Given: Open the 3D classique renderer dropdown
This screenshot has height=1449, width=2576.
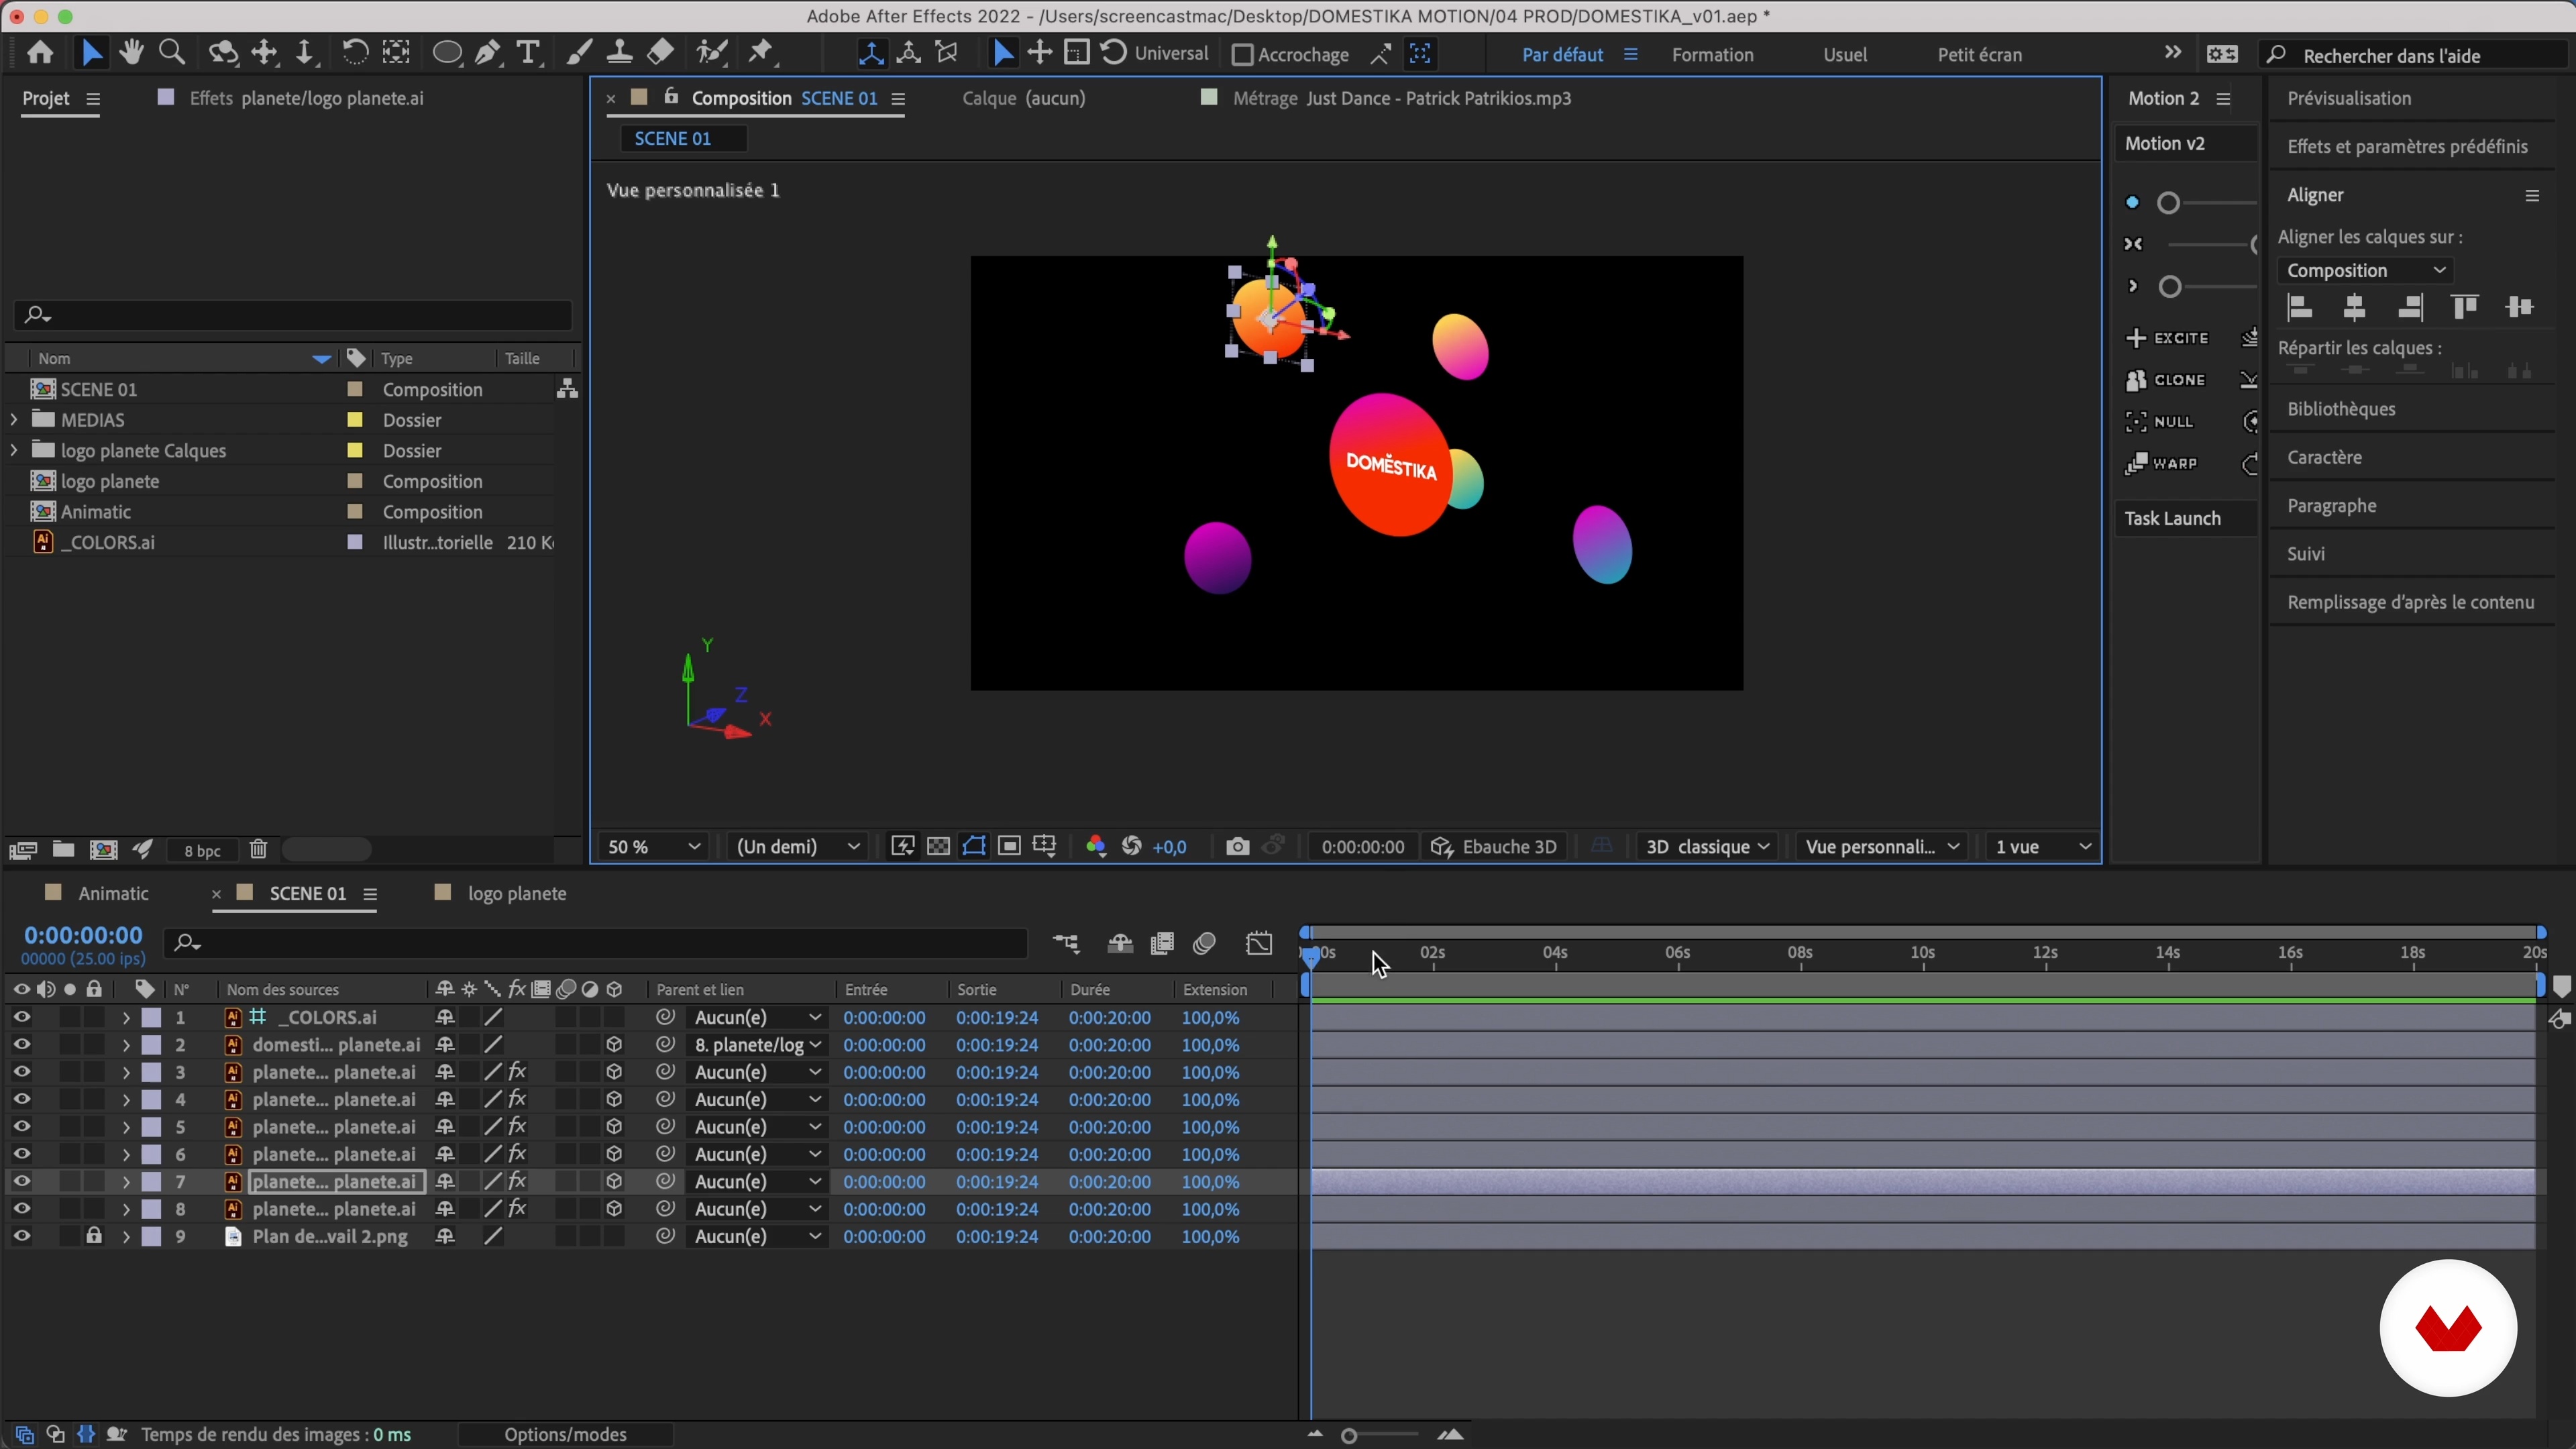Looking at the screenshot, I should click(1707, 847).
